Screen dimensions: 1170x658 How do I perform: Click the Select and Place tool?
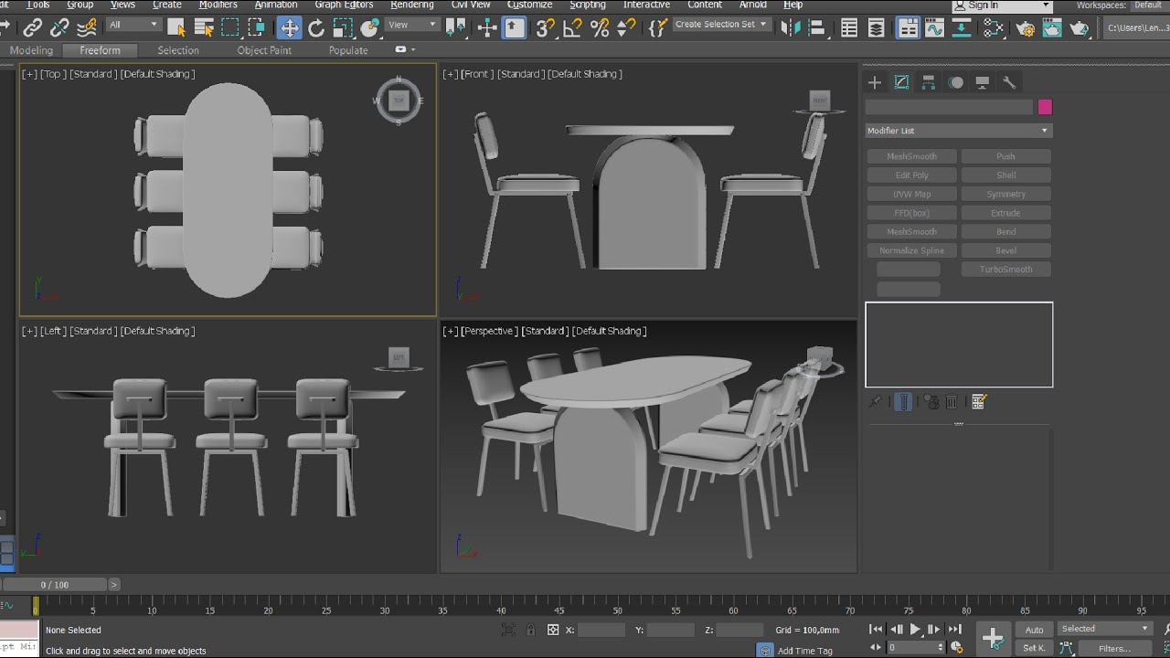tap(370, 28)
